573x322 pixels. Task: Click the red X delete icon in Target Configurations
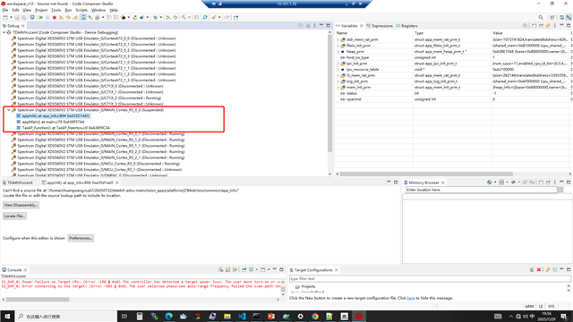point(539,270)
